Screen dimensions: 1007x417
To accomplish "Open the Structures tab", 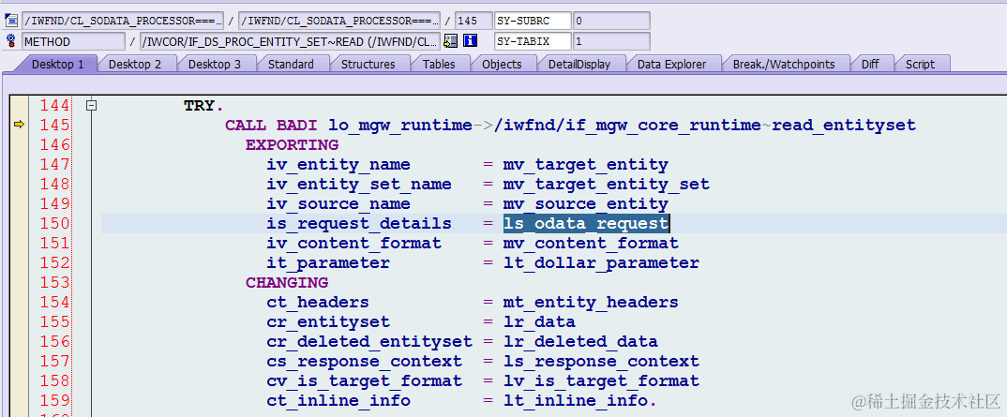I will (x=368, y=64).
